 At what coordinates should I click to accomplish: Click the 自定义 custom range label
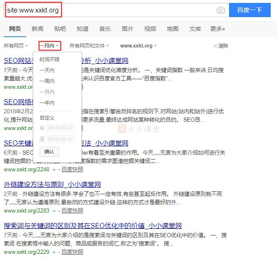pyautogui.click(x=47, y=118)
